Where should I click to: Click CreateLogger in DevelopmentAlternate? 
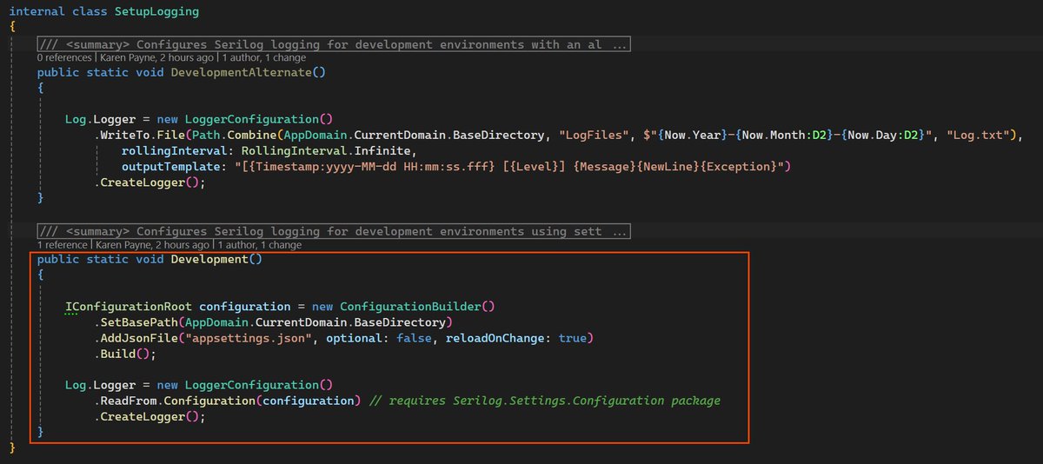click(x=143, y=182)
